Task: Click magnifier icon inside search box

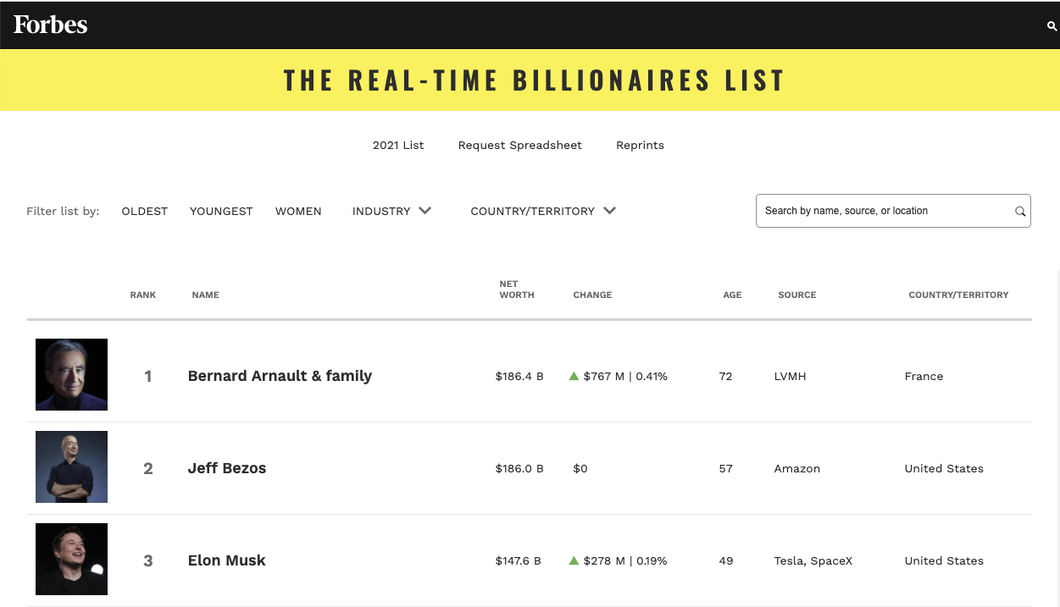Action: pos(1020,212)
